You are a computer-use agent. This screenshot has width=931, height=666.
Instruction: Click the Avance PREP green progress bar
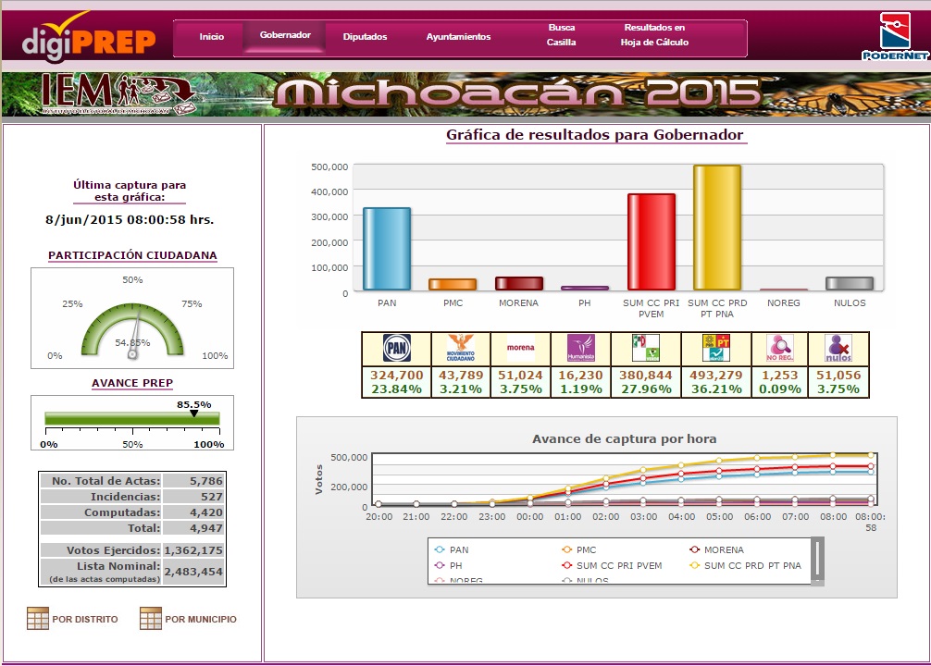pos(132,418)
